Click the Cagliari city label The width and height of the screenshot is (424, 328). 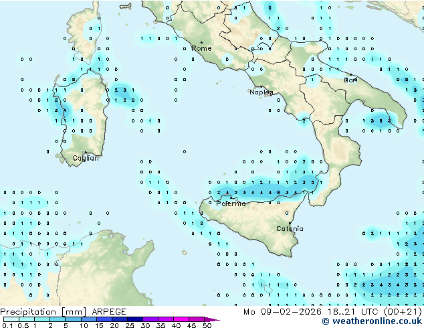point(86,158)
